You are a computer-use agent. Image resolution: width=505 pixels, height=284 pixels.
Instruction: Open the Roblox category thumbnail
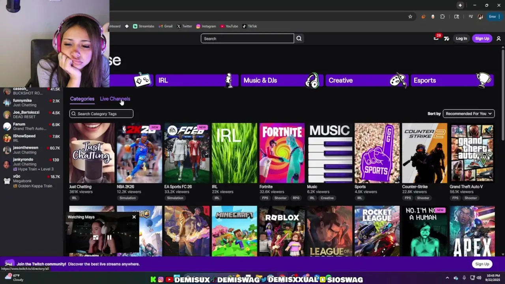click(x=282, y=231)
